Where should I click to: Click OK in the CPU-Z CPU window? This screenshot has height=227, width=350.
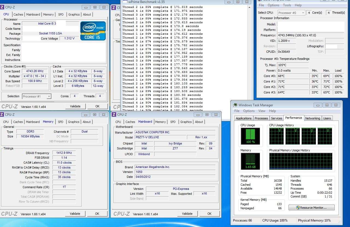click(x=98, y=106)
